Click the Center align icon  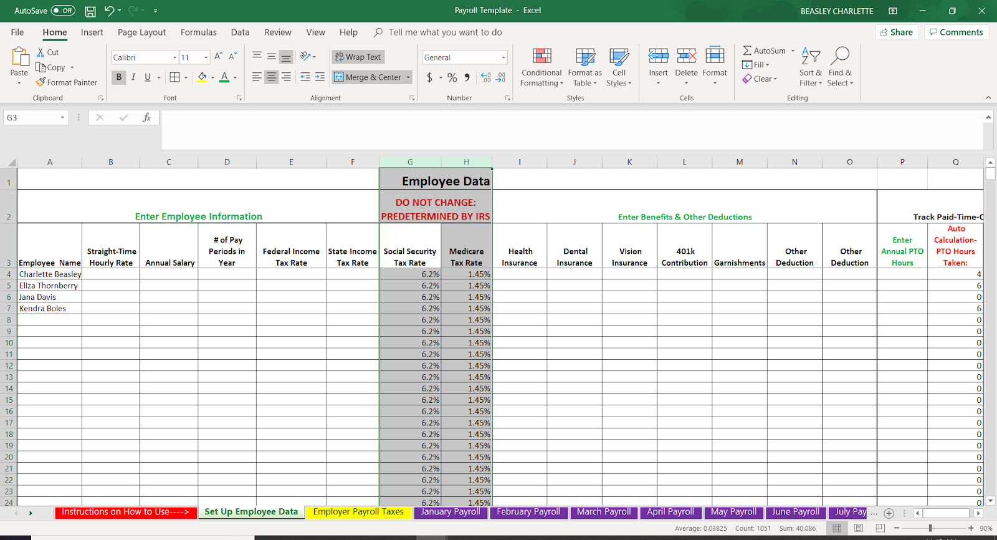[271, 77]
